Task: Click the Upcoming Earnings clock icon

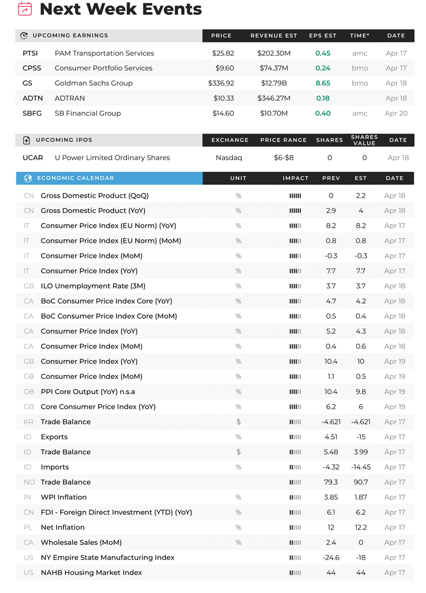Action: (x=24, y=35)
